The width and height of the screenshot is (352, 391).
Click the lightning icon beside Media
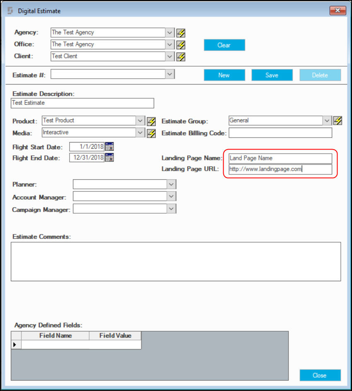point(151,133)
